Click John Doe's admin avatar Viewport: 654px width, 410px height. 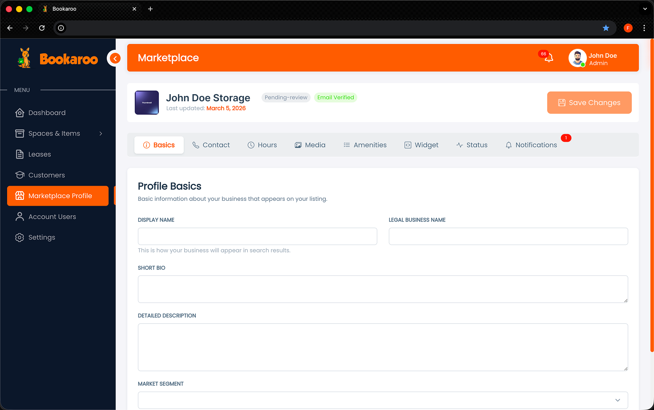(x=577, y=58)
